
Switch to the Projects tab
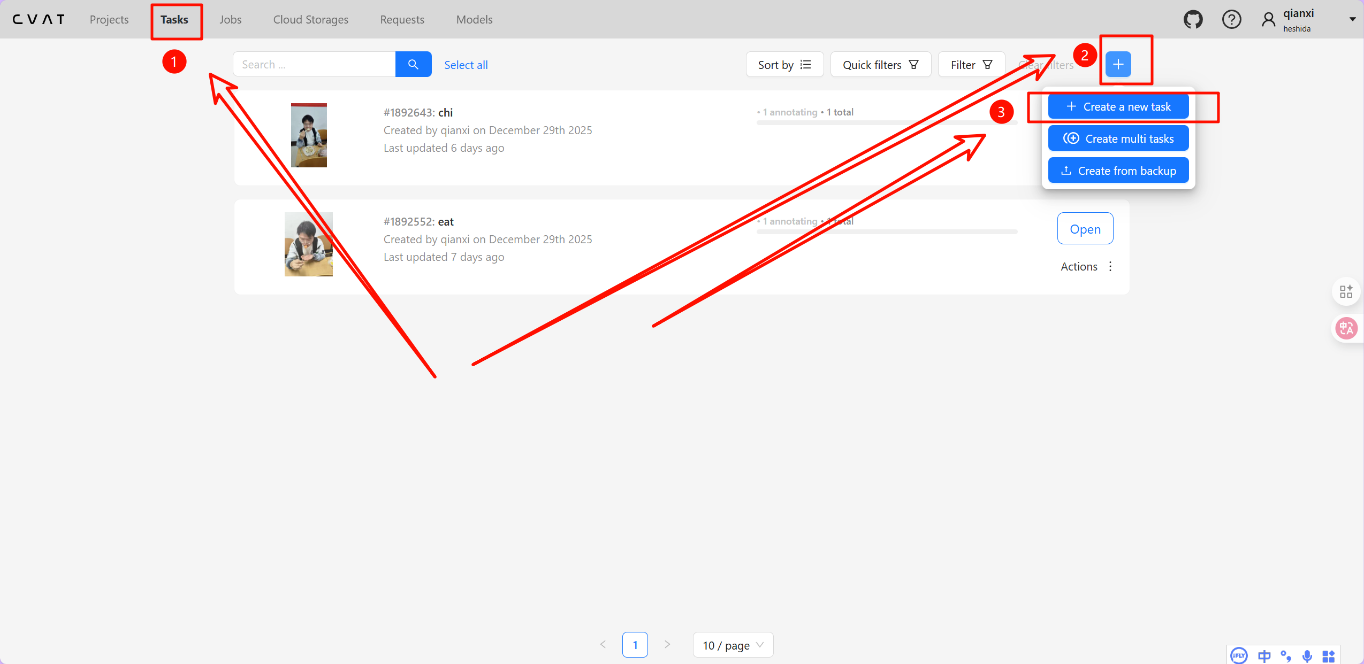pyautogui.click(x=109, y=20)
